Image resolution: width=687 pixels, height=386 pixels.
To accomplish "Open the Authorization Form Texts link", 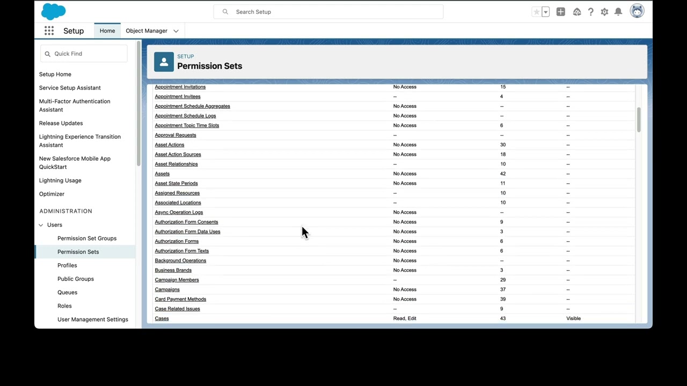I will point(182,251).
